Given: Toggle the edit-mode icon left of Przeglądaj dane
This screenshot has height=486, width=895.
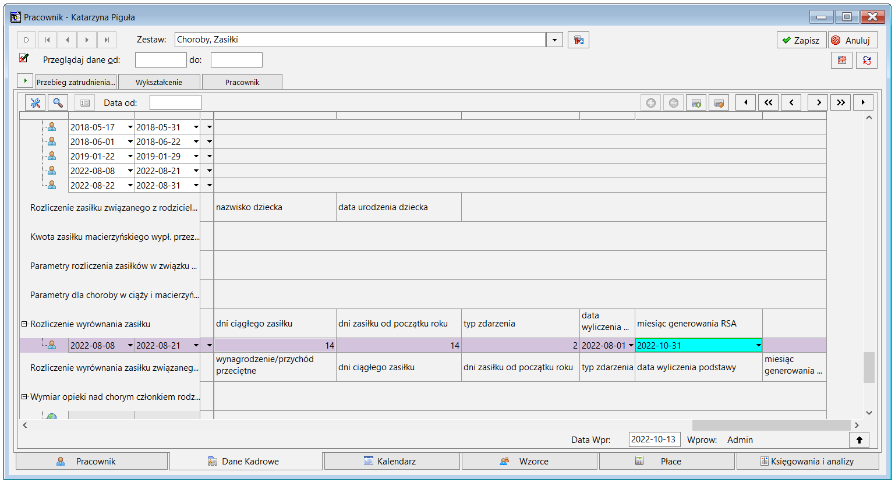Looking at the screenshot, I should click(x=24, y=58).
